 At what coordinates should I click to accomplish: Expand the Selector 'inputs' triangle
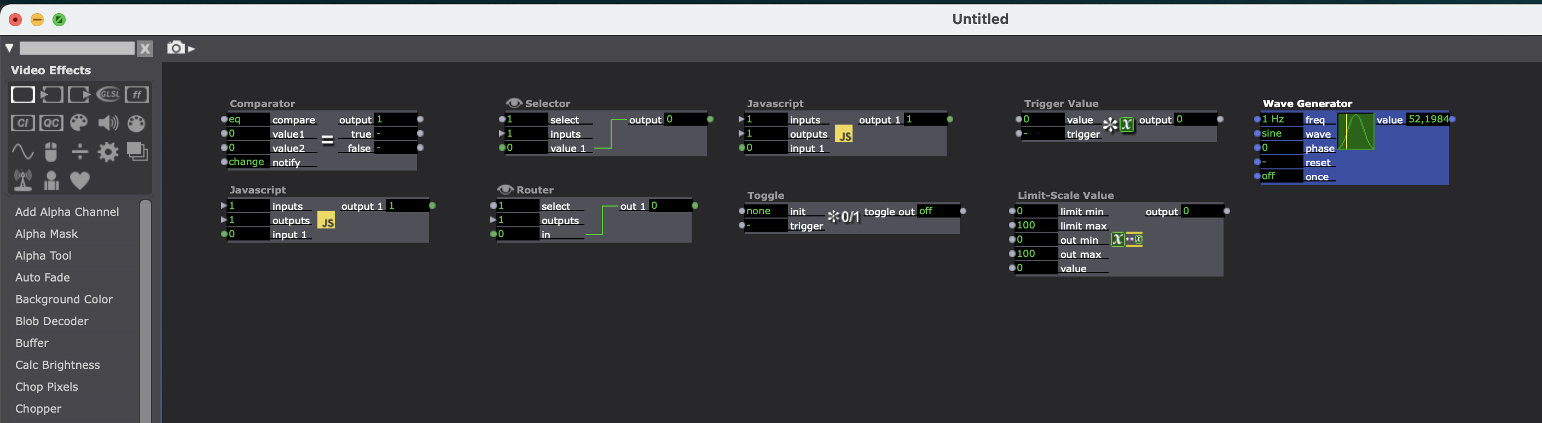click(502, 133)
